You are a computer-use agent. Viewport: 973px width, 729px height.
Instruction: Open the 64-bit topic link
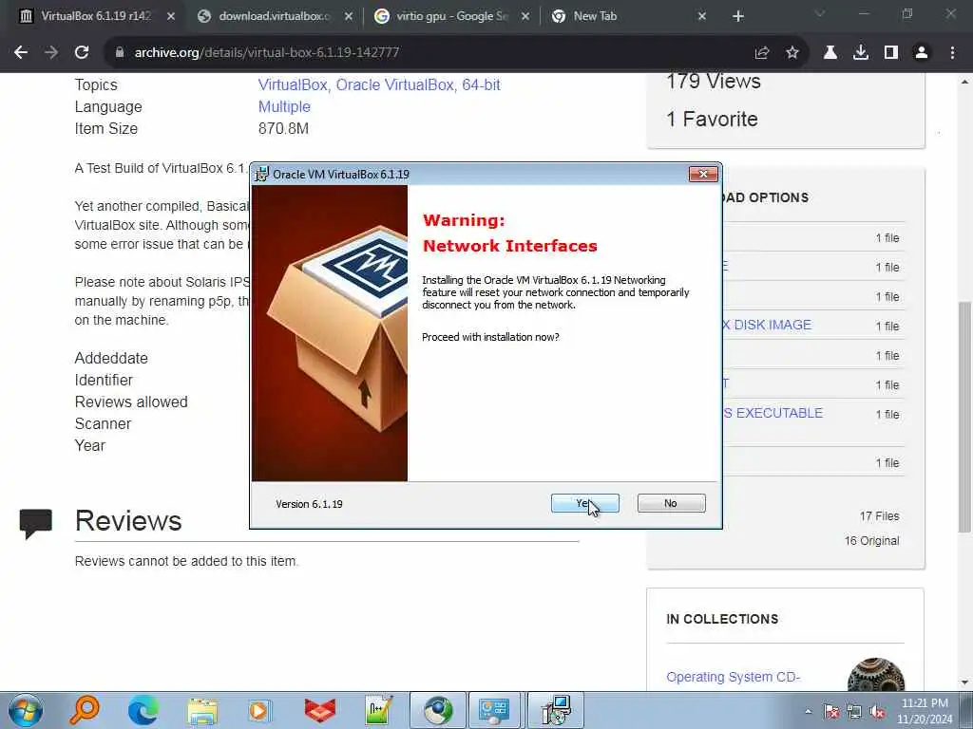[x=481, y=84]
